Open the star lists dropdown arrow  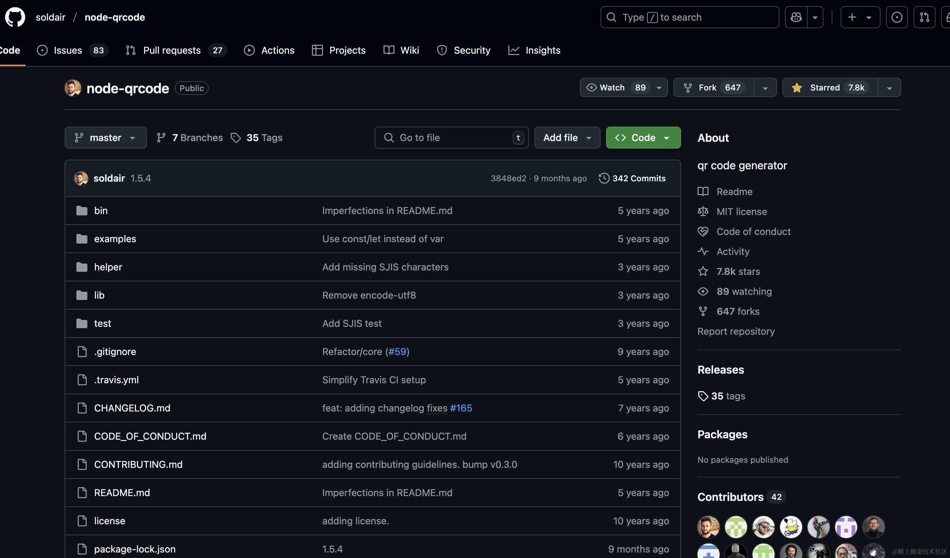[x=889, y=87]
